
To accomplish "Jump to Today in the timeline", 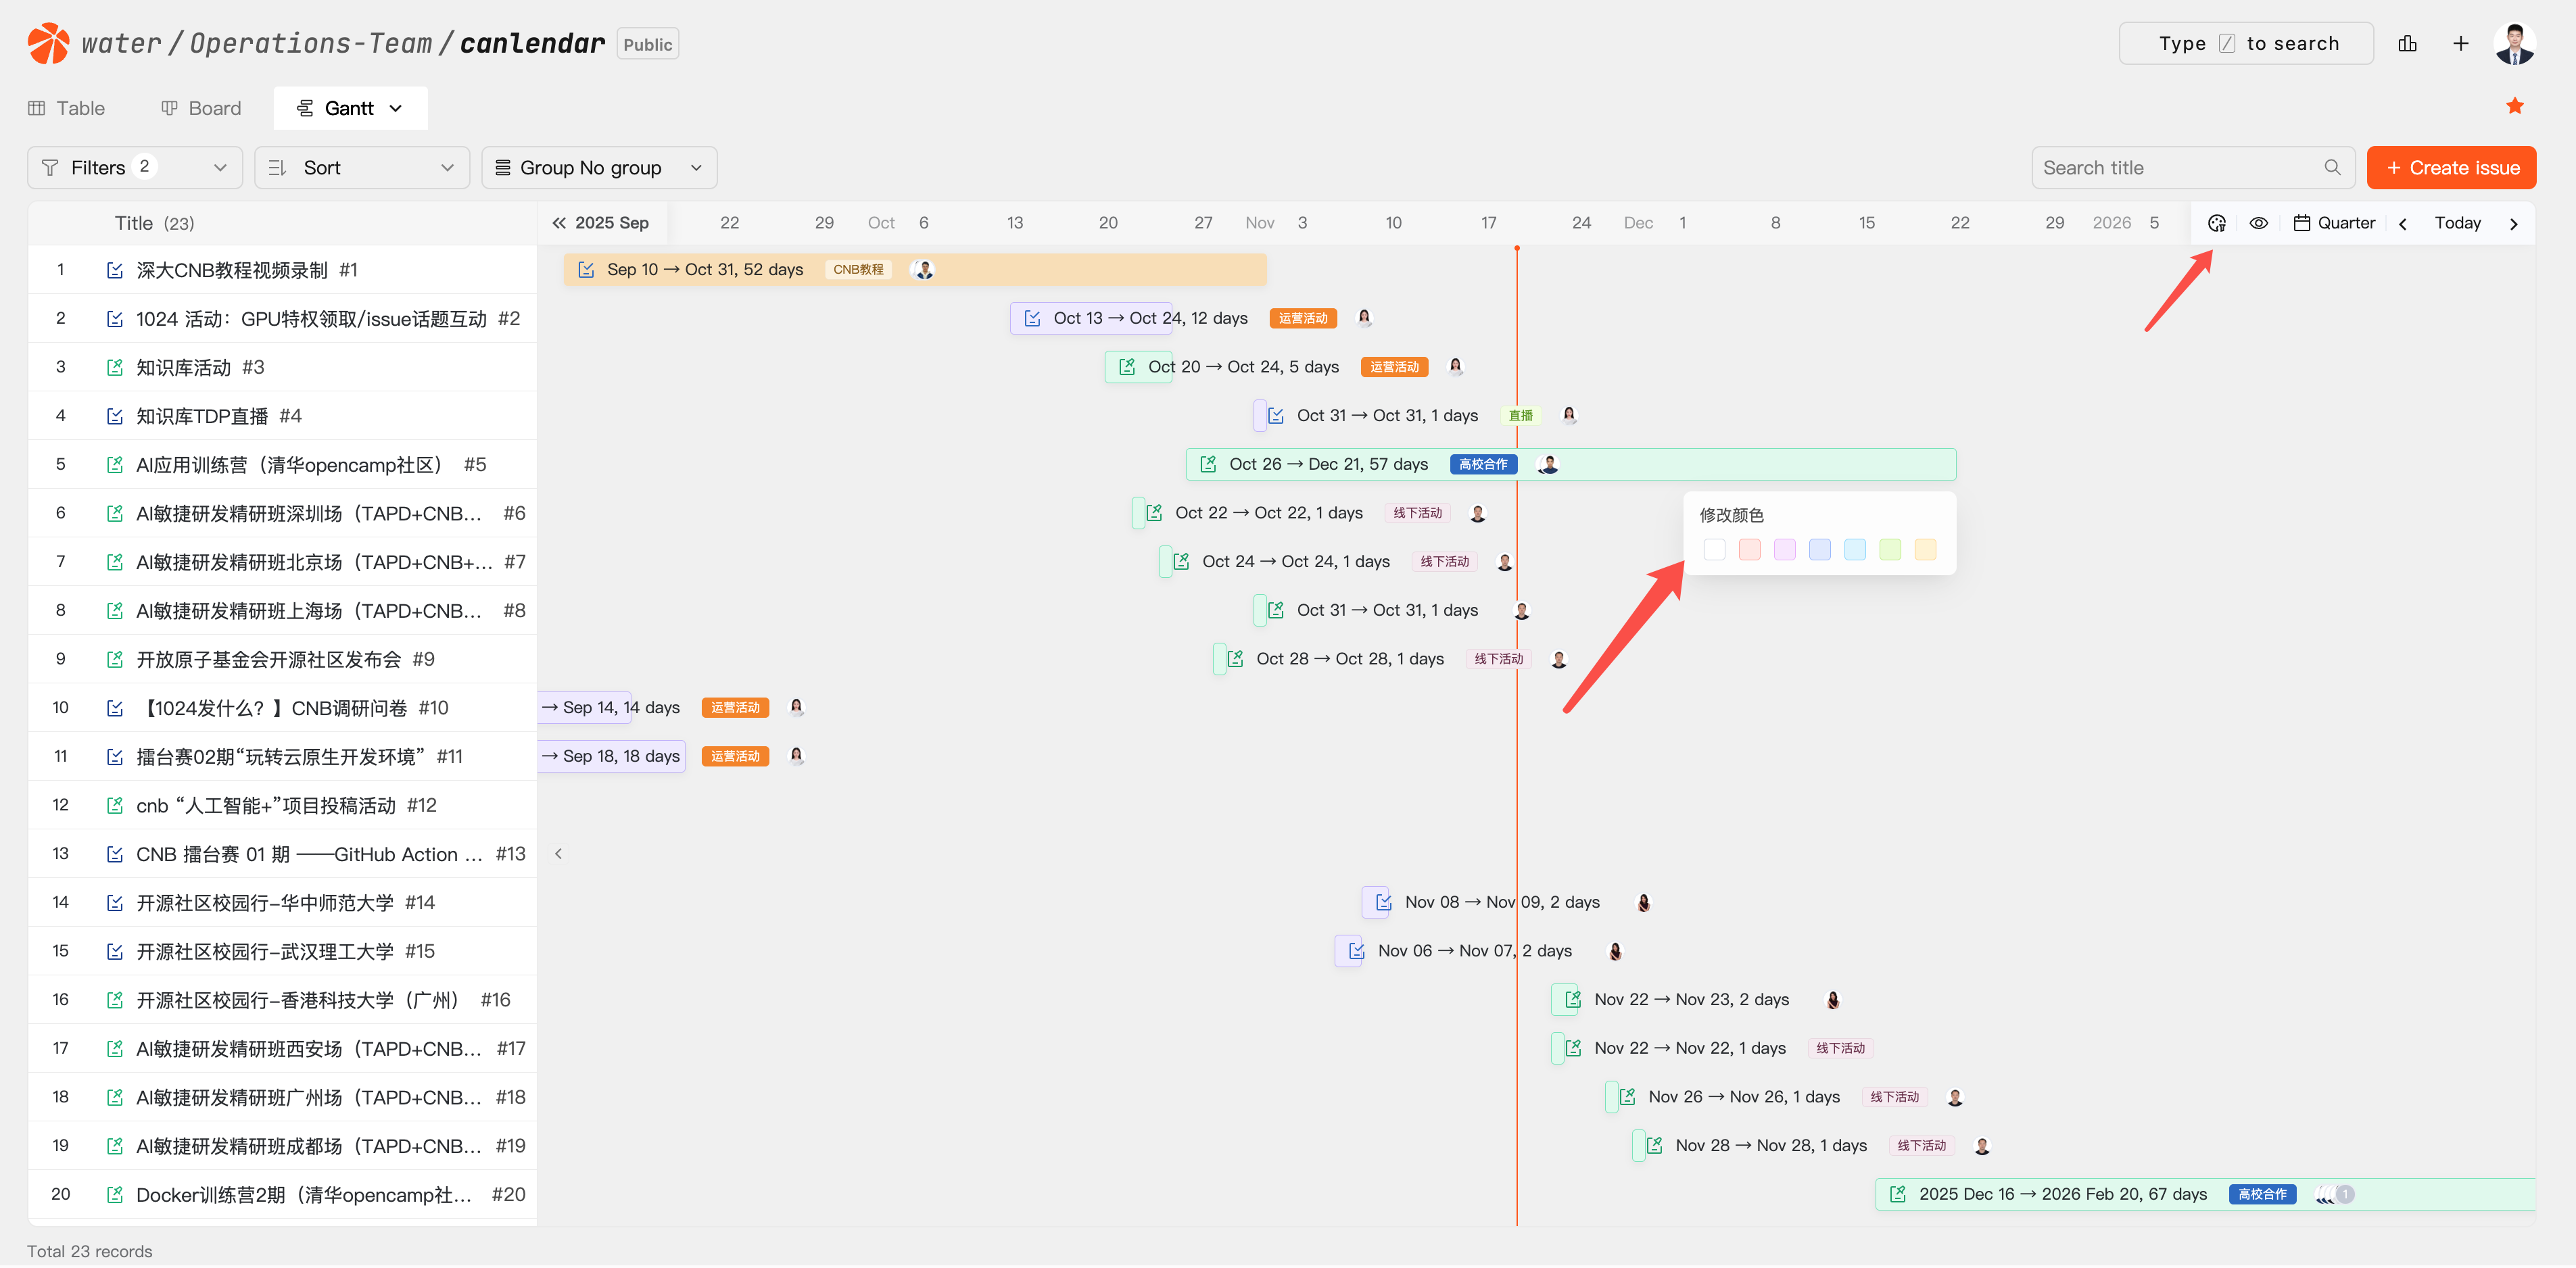I will coord(2457,223).
